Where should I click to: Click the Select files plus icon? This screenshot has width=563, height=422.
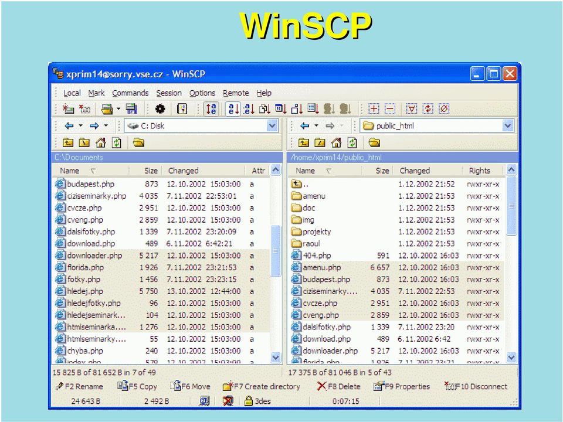(374, 109)
